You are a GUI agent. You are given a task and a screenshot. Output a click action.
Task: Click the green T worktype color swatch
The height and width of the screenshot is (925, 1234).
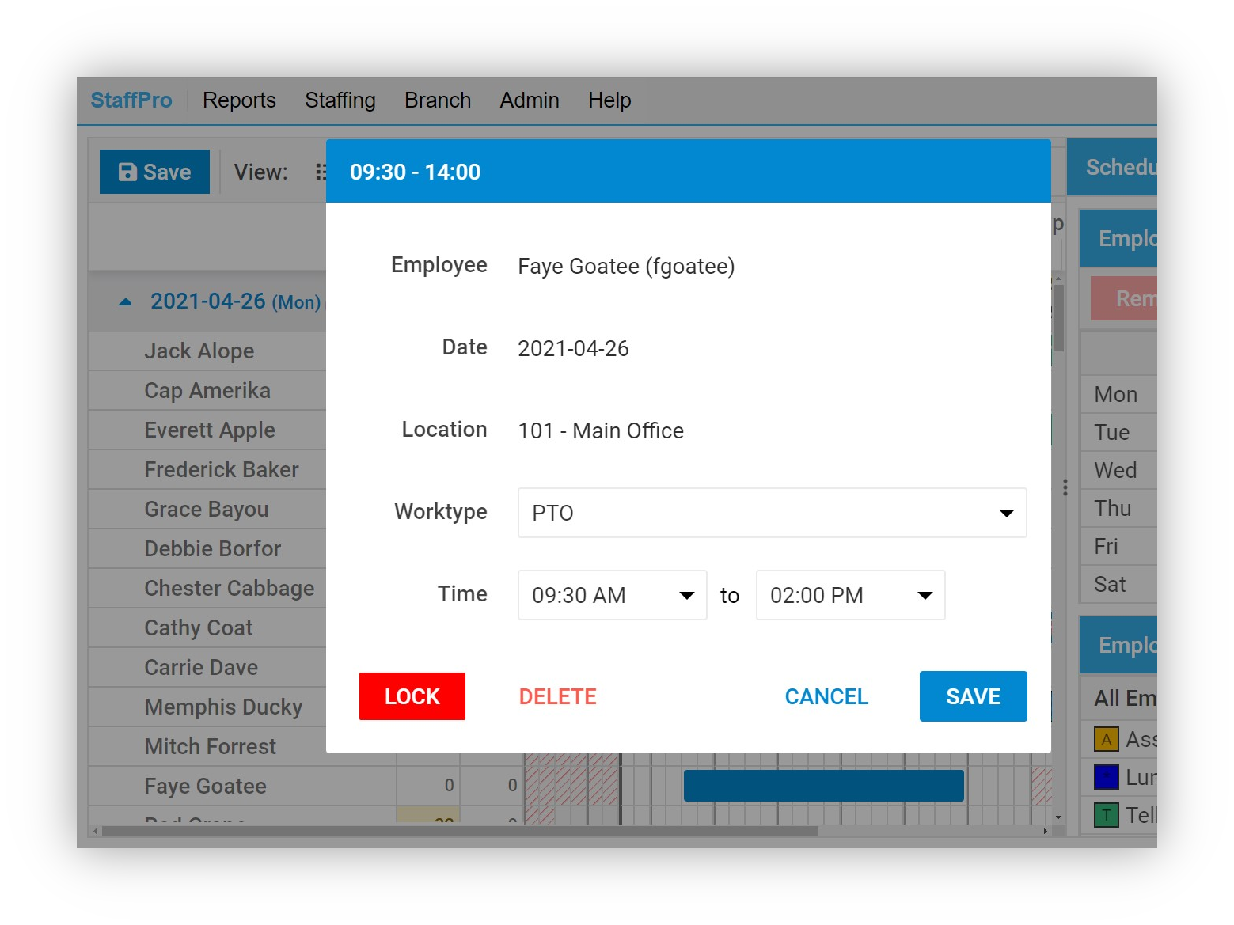(1106, 814)
